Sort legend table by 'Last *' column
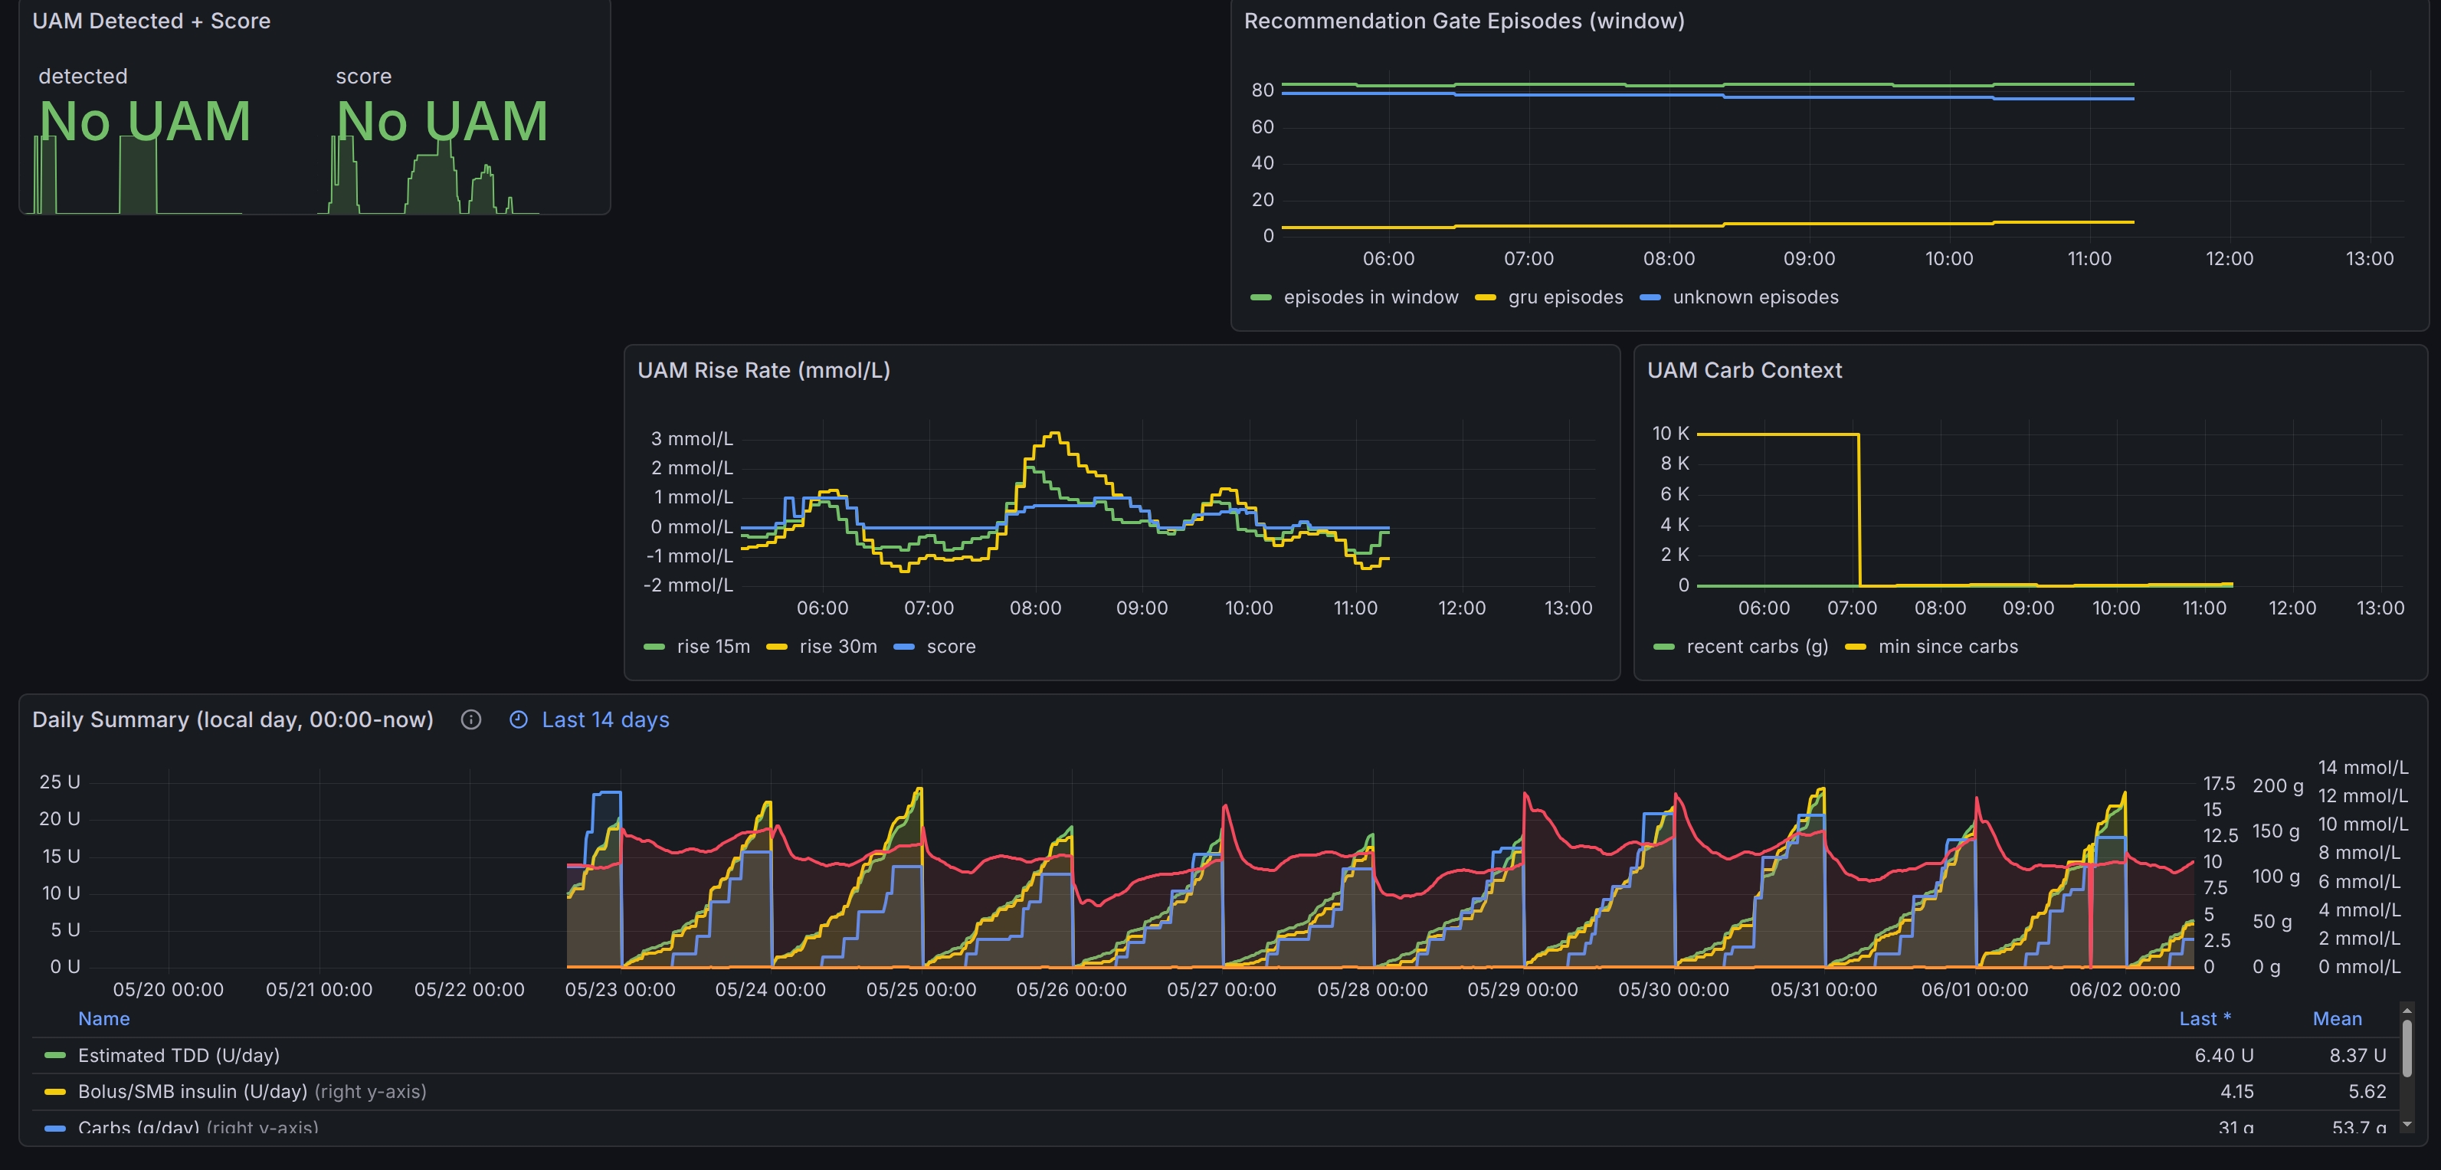 [2204, 1018]
